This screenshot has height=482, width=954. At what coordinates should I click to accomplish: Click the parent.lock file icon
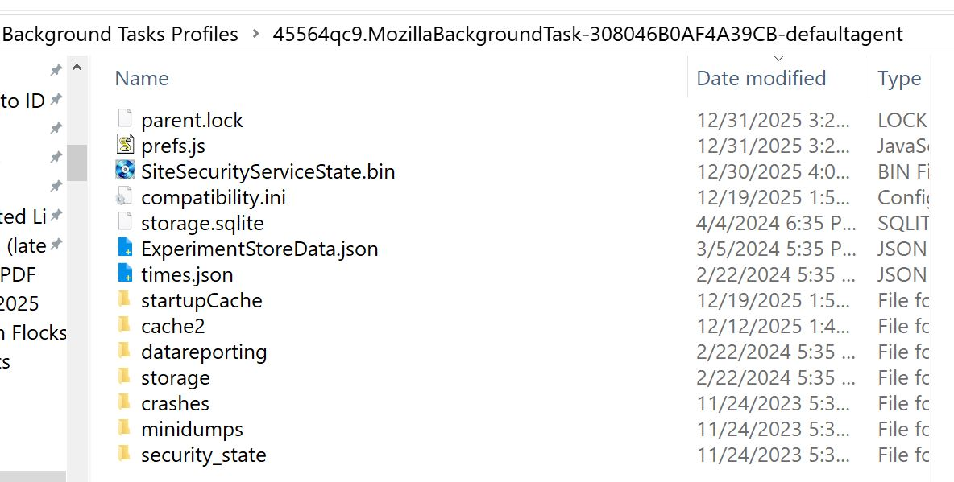pyautogui.click(x=124, y=120)
